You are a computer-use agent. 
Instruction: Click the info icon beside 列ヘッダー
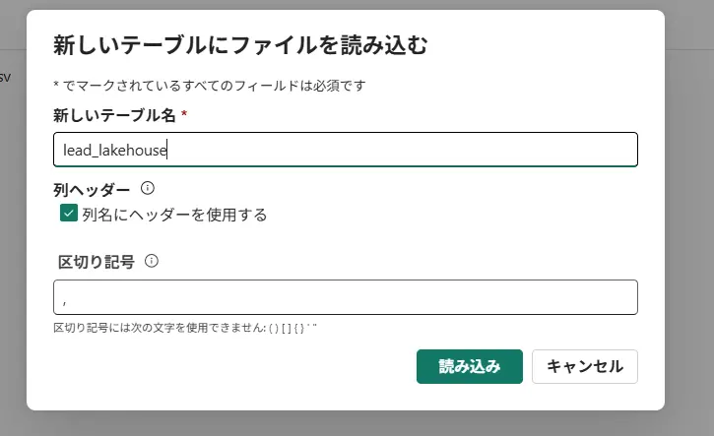pyautogui.click(x=148, y=187)
